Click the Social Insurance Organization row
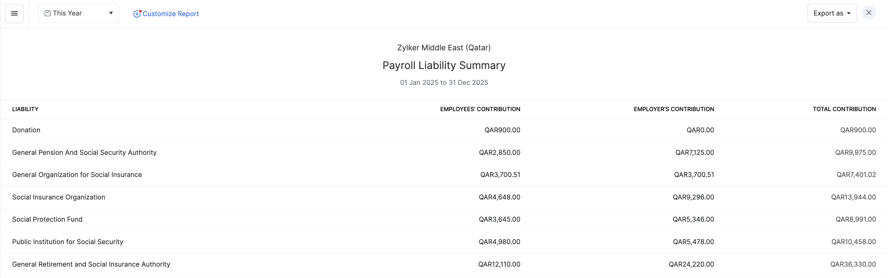This screenshot has height=278, width=888. coord(59,197)
